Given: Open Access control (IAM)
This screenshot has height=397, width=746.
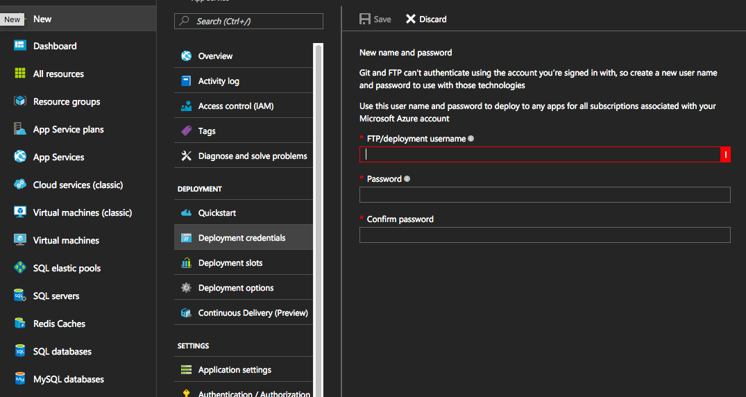Looking at the screenshot, I should coord(244,105).
